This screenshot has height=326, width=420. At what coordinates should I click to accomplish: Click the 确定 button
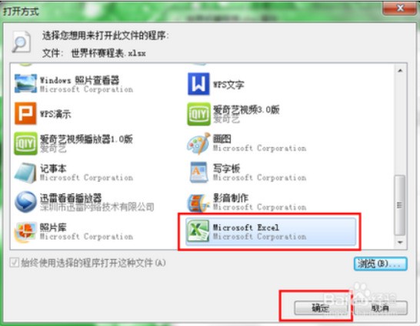pos(321,308)
